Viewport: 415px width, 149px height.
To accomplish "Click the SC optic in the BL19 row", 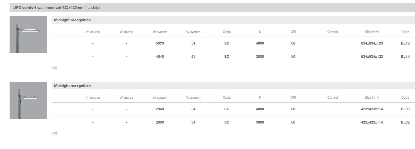I will 227,43.
